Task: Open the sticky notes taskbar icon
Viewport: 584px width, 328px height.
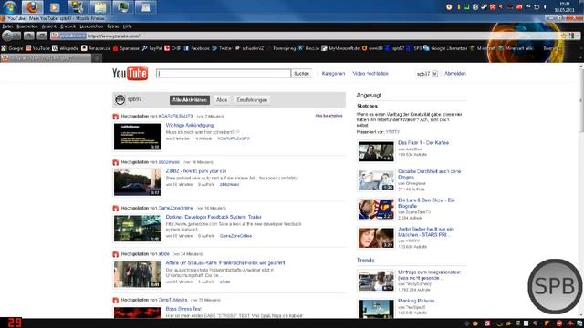Action: (99, 7)
